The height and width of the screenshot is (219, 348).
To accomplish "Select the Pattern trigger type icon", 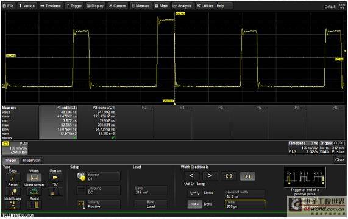I will [x=55, y=178].
